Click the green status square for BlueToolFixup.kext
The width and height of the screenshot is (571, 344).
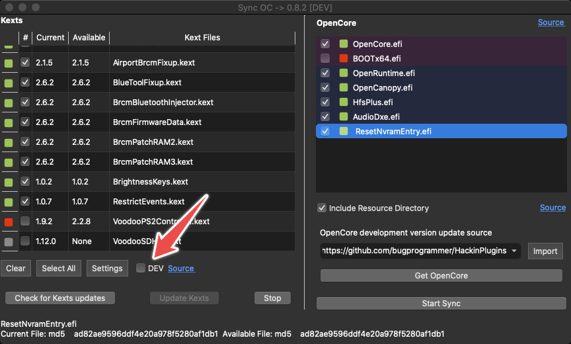(x=9, y=83)
